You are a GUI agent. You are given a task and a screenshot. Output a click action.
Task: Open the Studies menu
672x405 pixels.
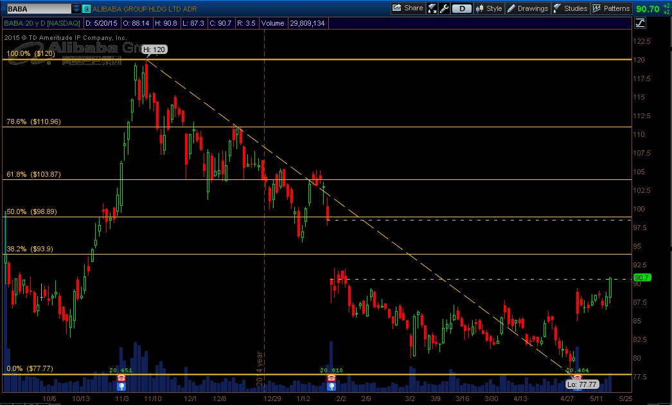point(570,8)
